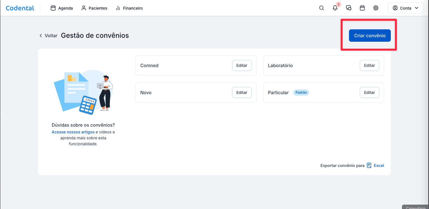Open the Agenda menu
This screenshot has width=429, height=209.
pos(62,8)
